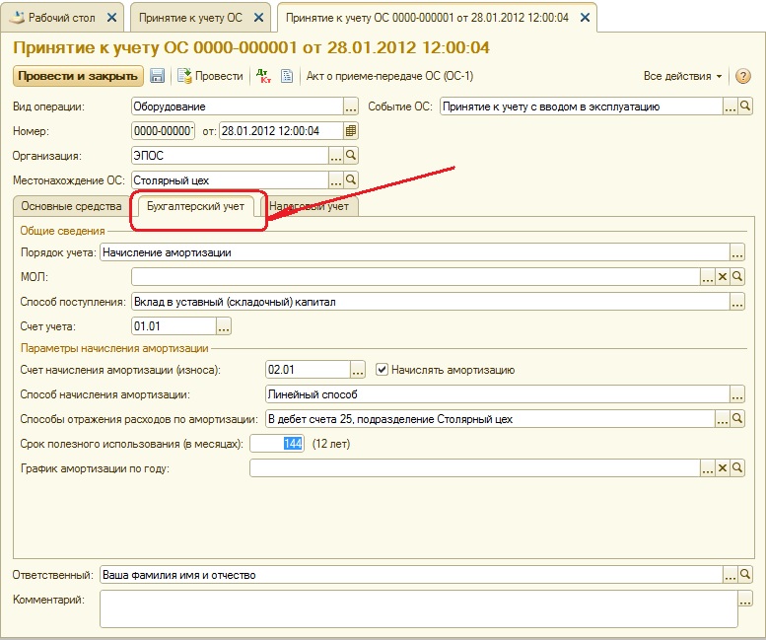The image size is (766, 640).
Task: Click the Порядок учета Начисление амортизации field
Action: point(415,252)
